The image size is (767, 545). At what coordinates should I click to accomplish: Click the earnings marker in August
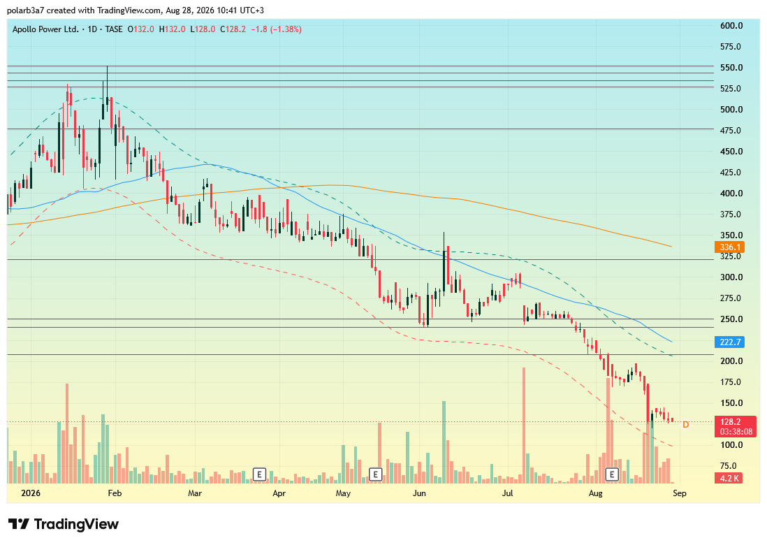coord(611,474)
